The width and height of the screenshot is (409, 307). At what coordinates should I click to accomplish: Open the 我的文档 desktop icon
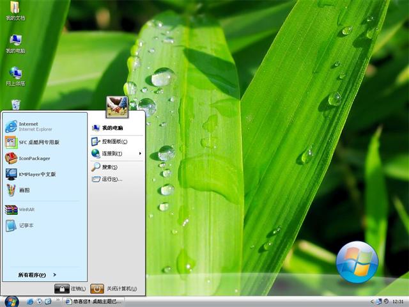15,11
